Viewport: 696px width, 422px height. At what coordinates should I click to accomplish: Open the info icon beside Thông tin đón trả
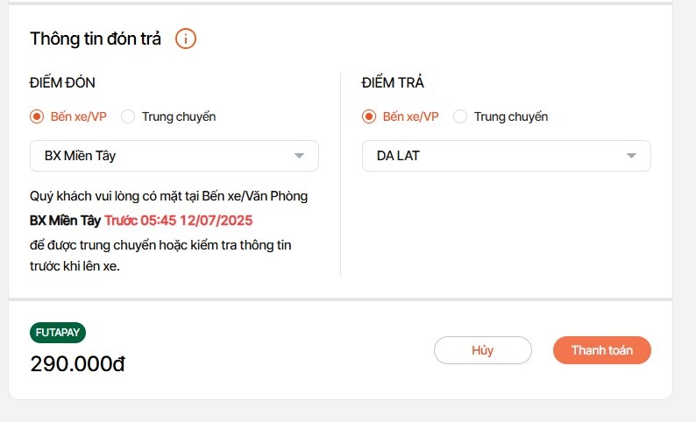[x=186, y=39]
